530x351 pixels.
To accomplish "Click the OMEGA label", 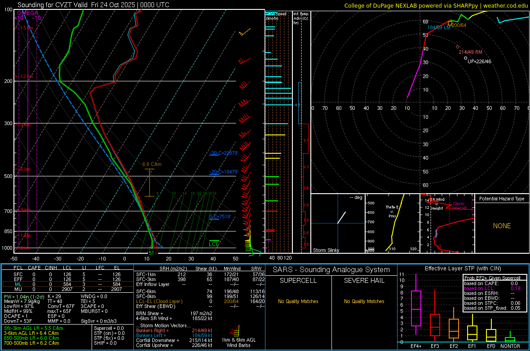I will click(x=28, y=13).
